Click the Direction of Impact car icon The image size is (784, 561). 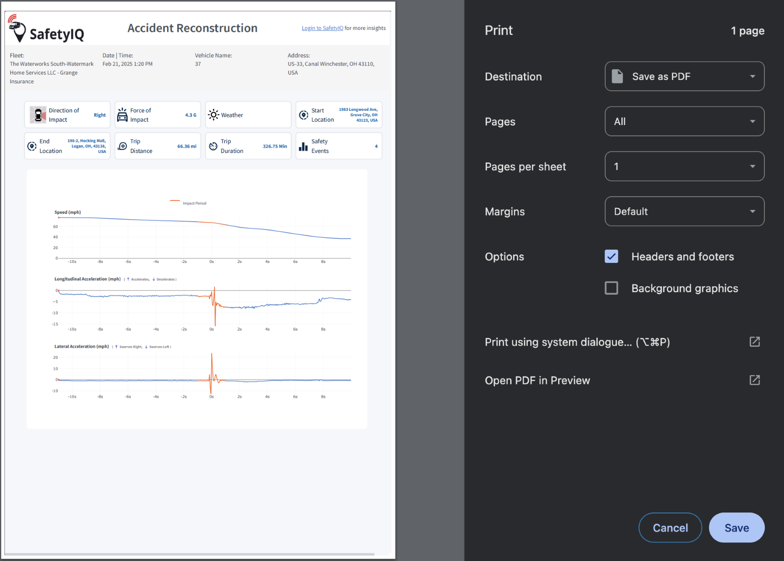pyautogui.click(x=38, y=115)
